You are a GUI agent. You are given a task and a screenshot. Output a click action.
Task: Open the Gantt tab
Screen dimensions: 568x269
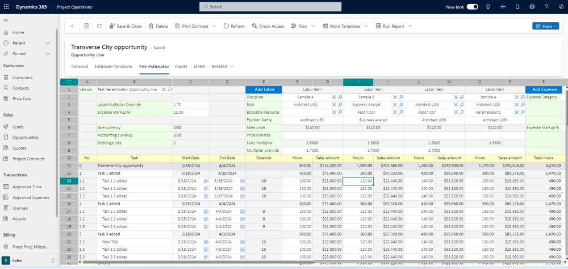point(181,67)
